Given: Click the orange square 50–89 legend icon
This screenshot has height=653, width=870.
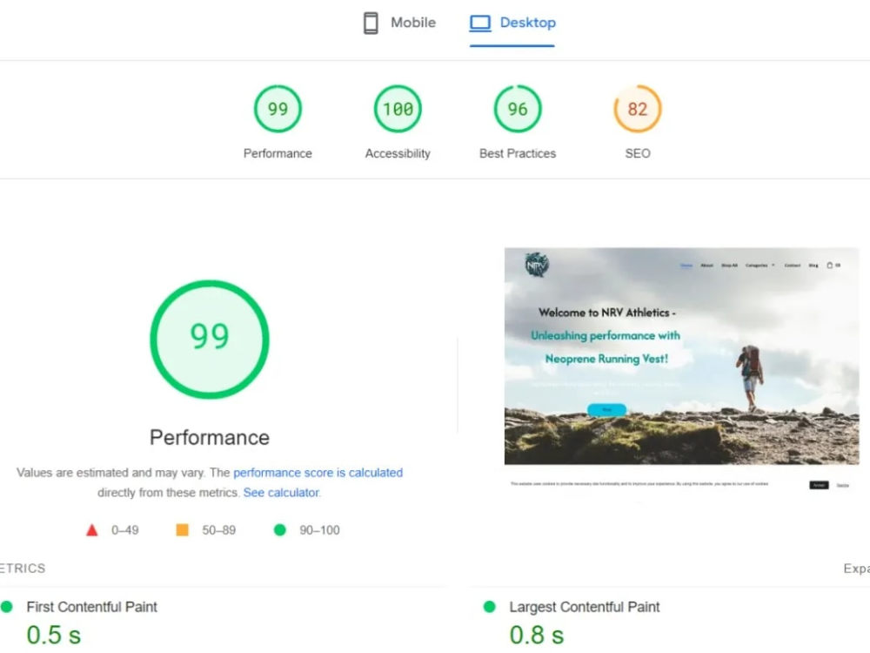Looking at the screenshot, I should click(182, 530).
